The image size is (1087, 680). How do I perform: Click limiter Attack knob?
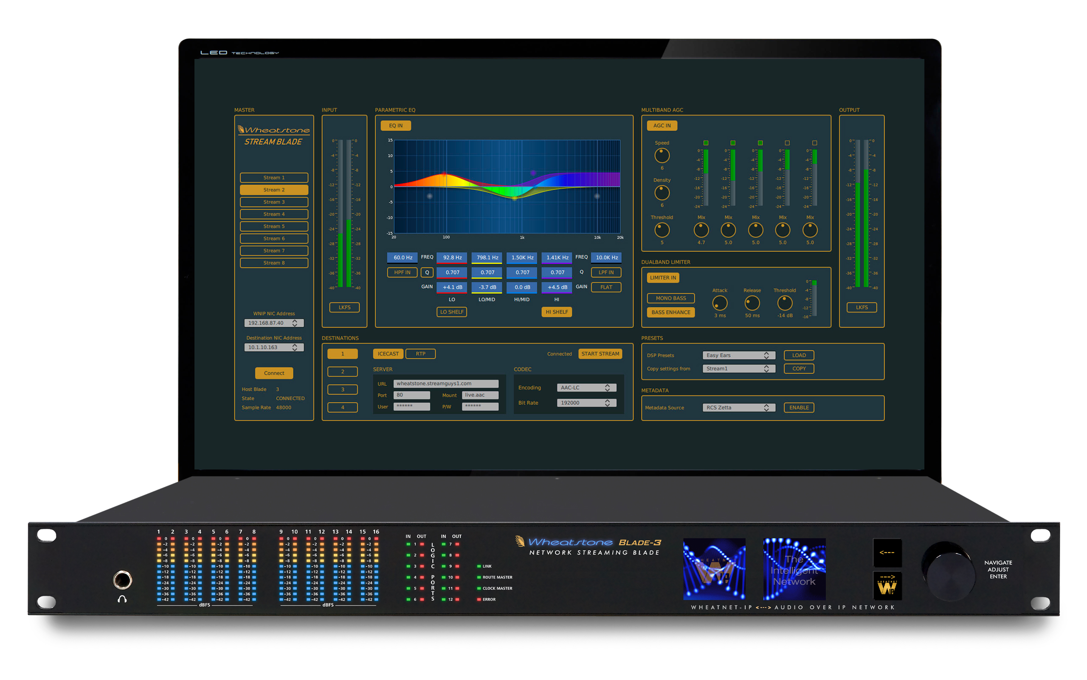point(720,303)
